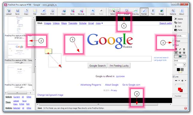Uncheck the Line checkbox

pos(174,77)
